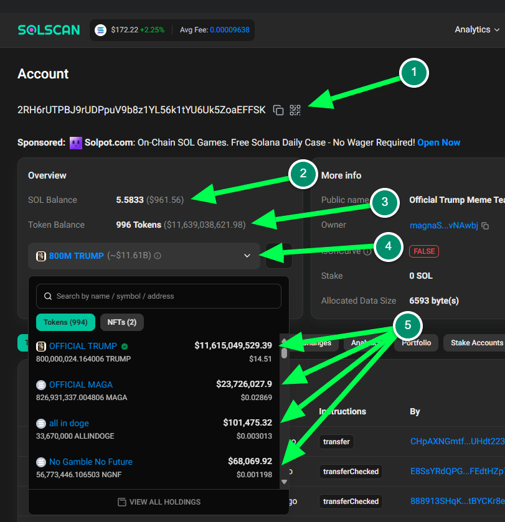505x522 pixels.
Task: Click the TRUMP token icon in dropdown header
Action: click(x=41, y=256)
